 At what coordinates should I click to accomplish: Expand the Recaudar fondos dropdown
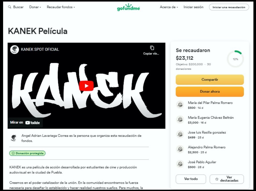(x=61, y=7)
